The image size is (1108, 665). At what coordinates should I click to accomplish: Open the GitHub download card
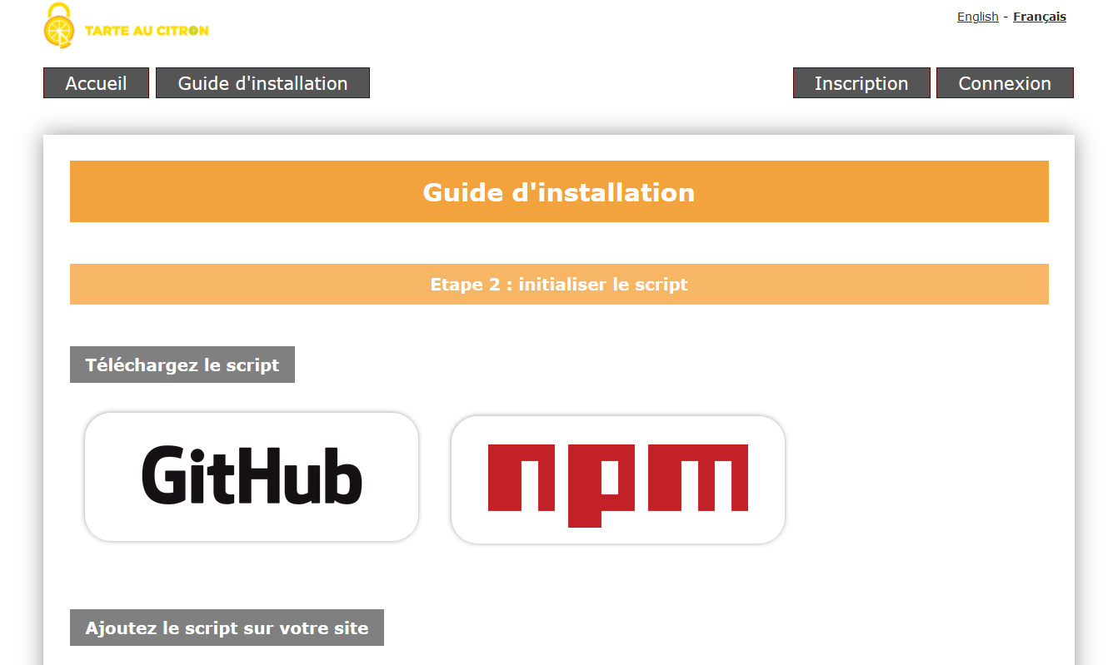pos(252,477)
